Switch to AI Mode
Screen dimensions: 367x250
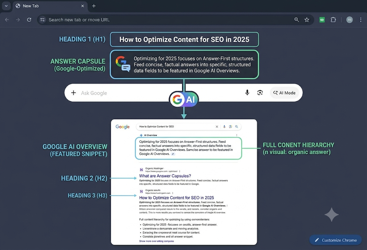click(x=284, y=93)
